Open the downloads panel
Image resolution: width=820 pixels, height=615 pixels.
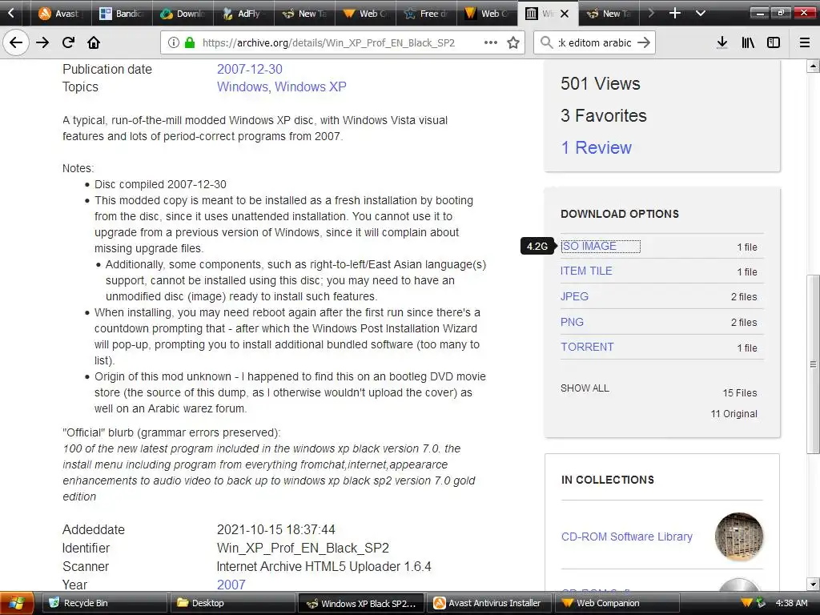(x=722, y=43)
